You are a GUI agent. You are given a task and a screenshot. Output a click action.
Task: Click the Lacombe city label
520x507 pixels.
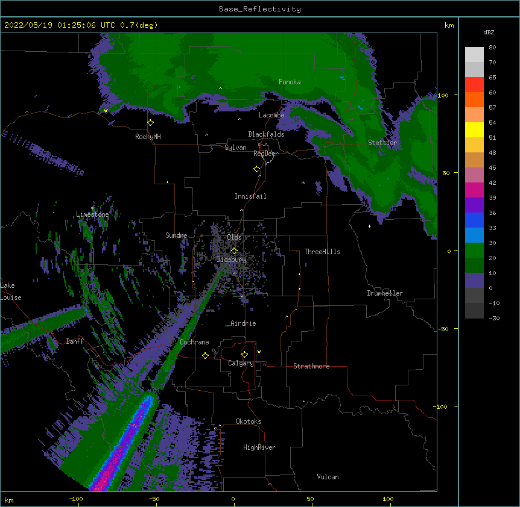pos(271,115)
